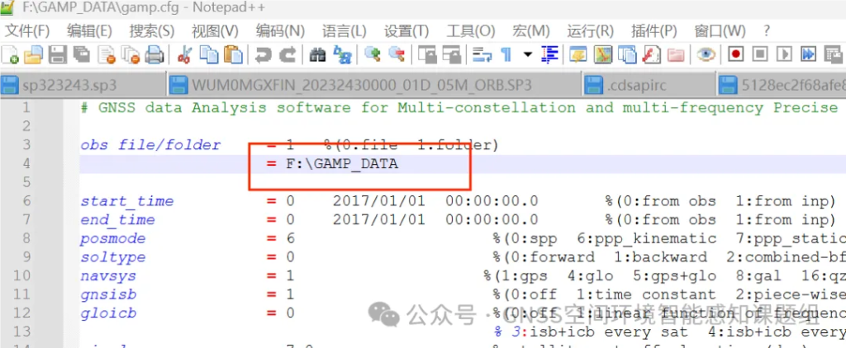The width and height of the screenshot is (846, 348).
Task: Open the 编码(N) encoding menu
Action: tap(280, 31)
